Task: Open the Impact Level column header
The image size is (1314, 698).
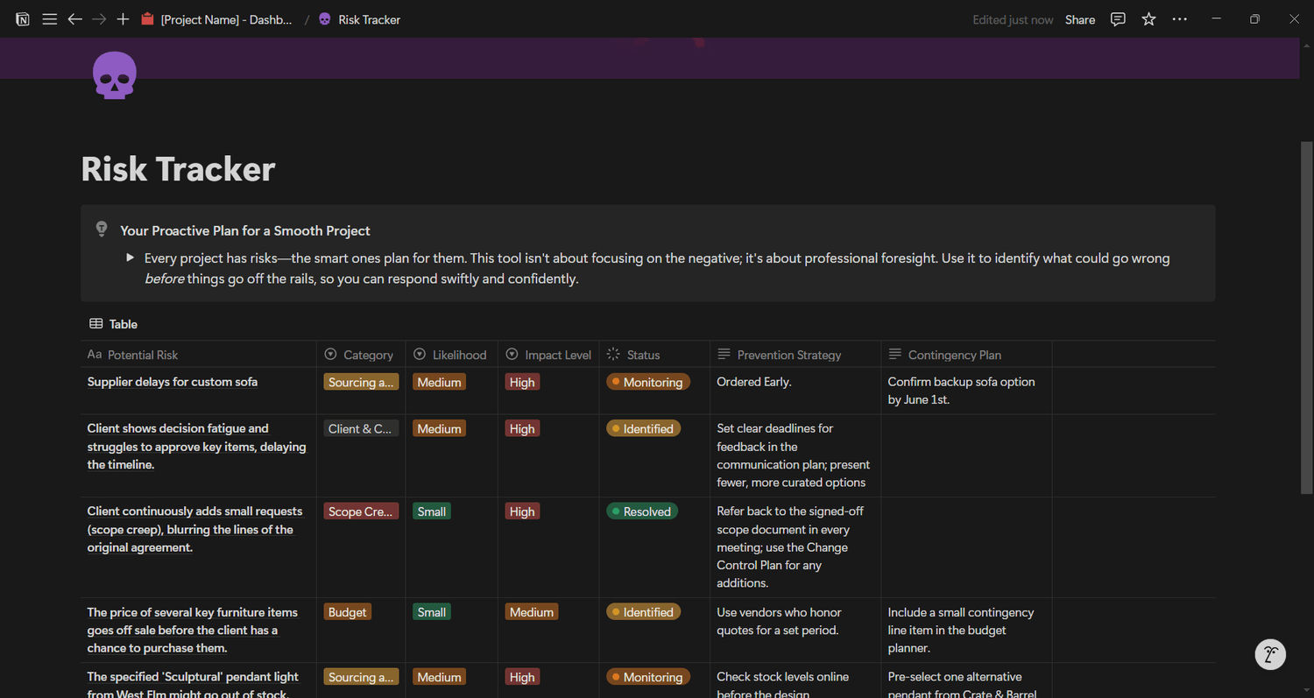Action: click(x=549, y=355)
